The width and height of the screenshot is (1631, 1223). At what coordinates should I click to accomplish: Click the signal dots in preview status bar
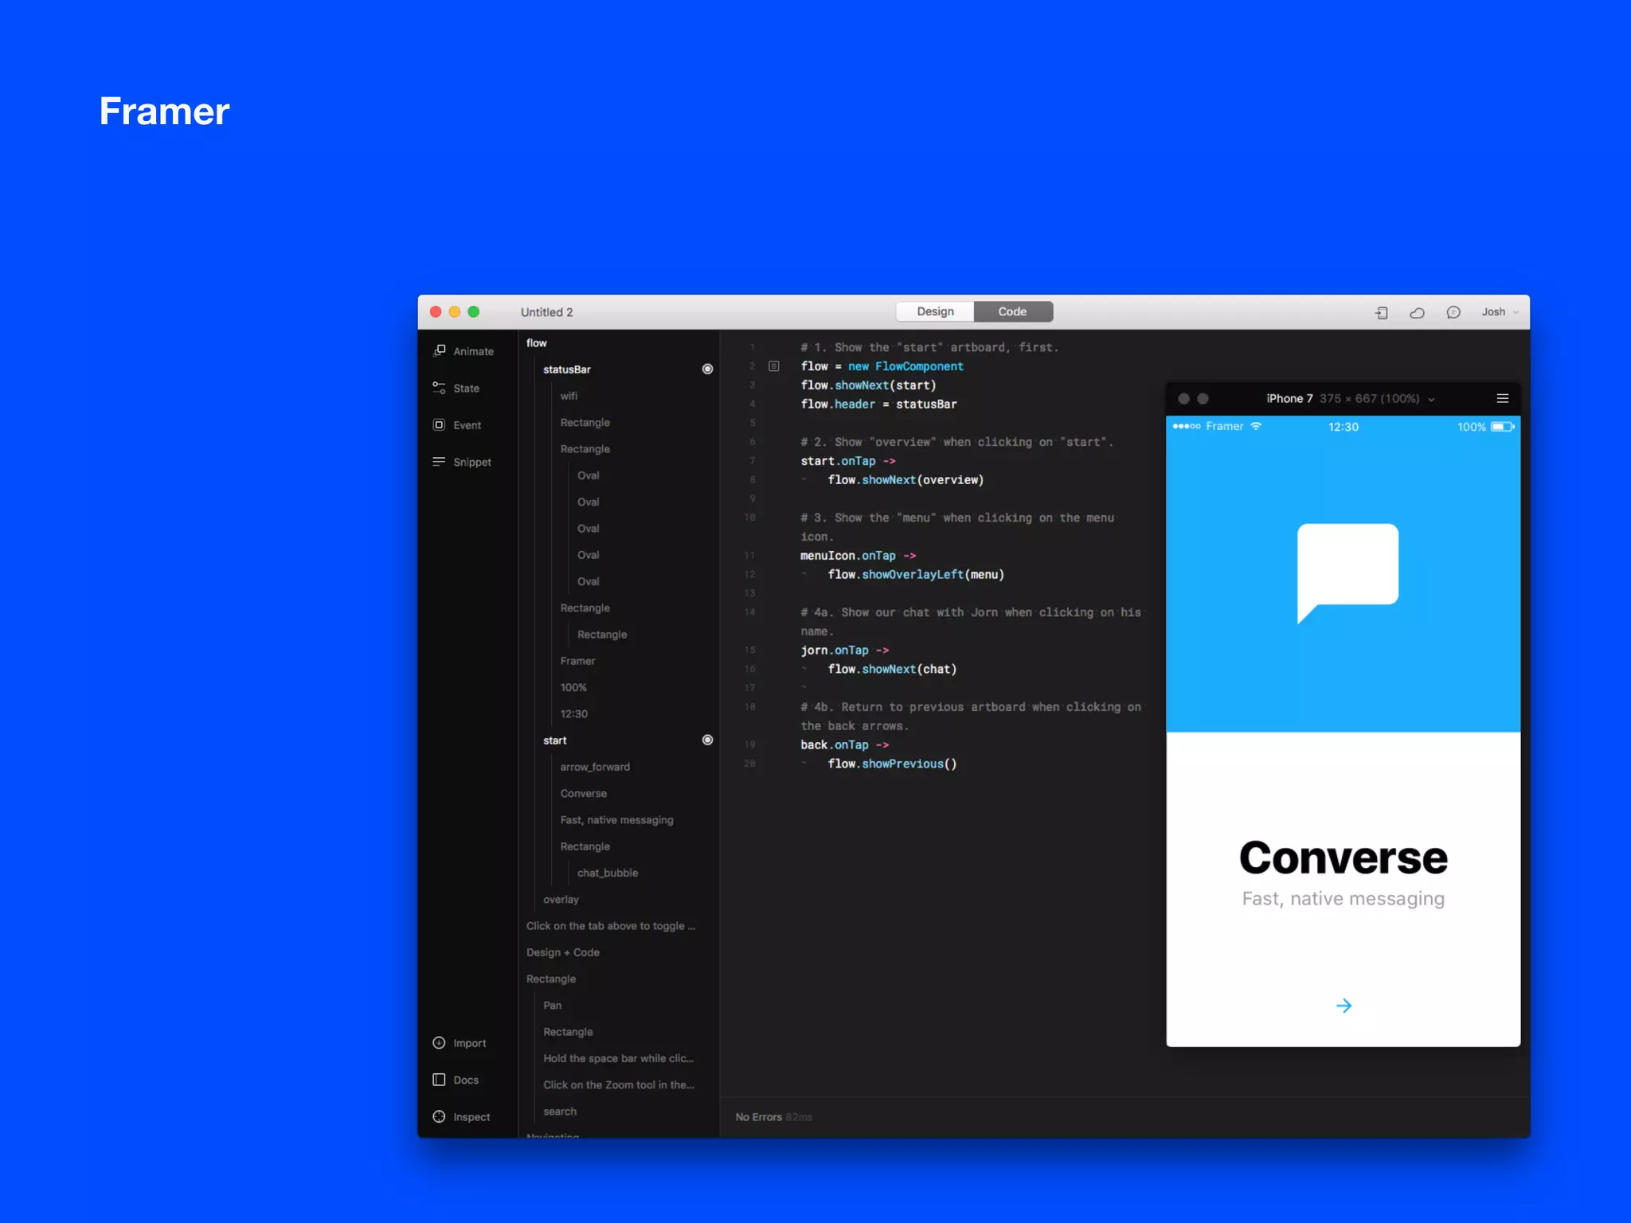coord(1187,426)
